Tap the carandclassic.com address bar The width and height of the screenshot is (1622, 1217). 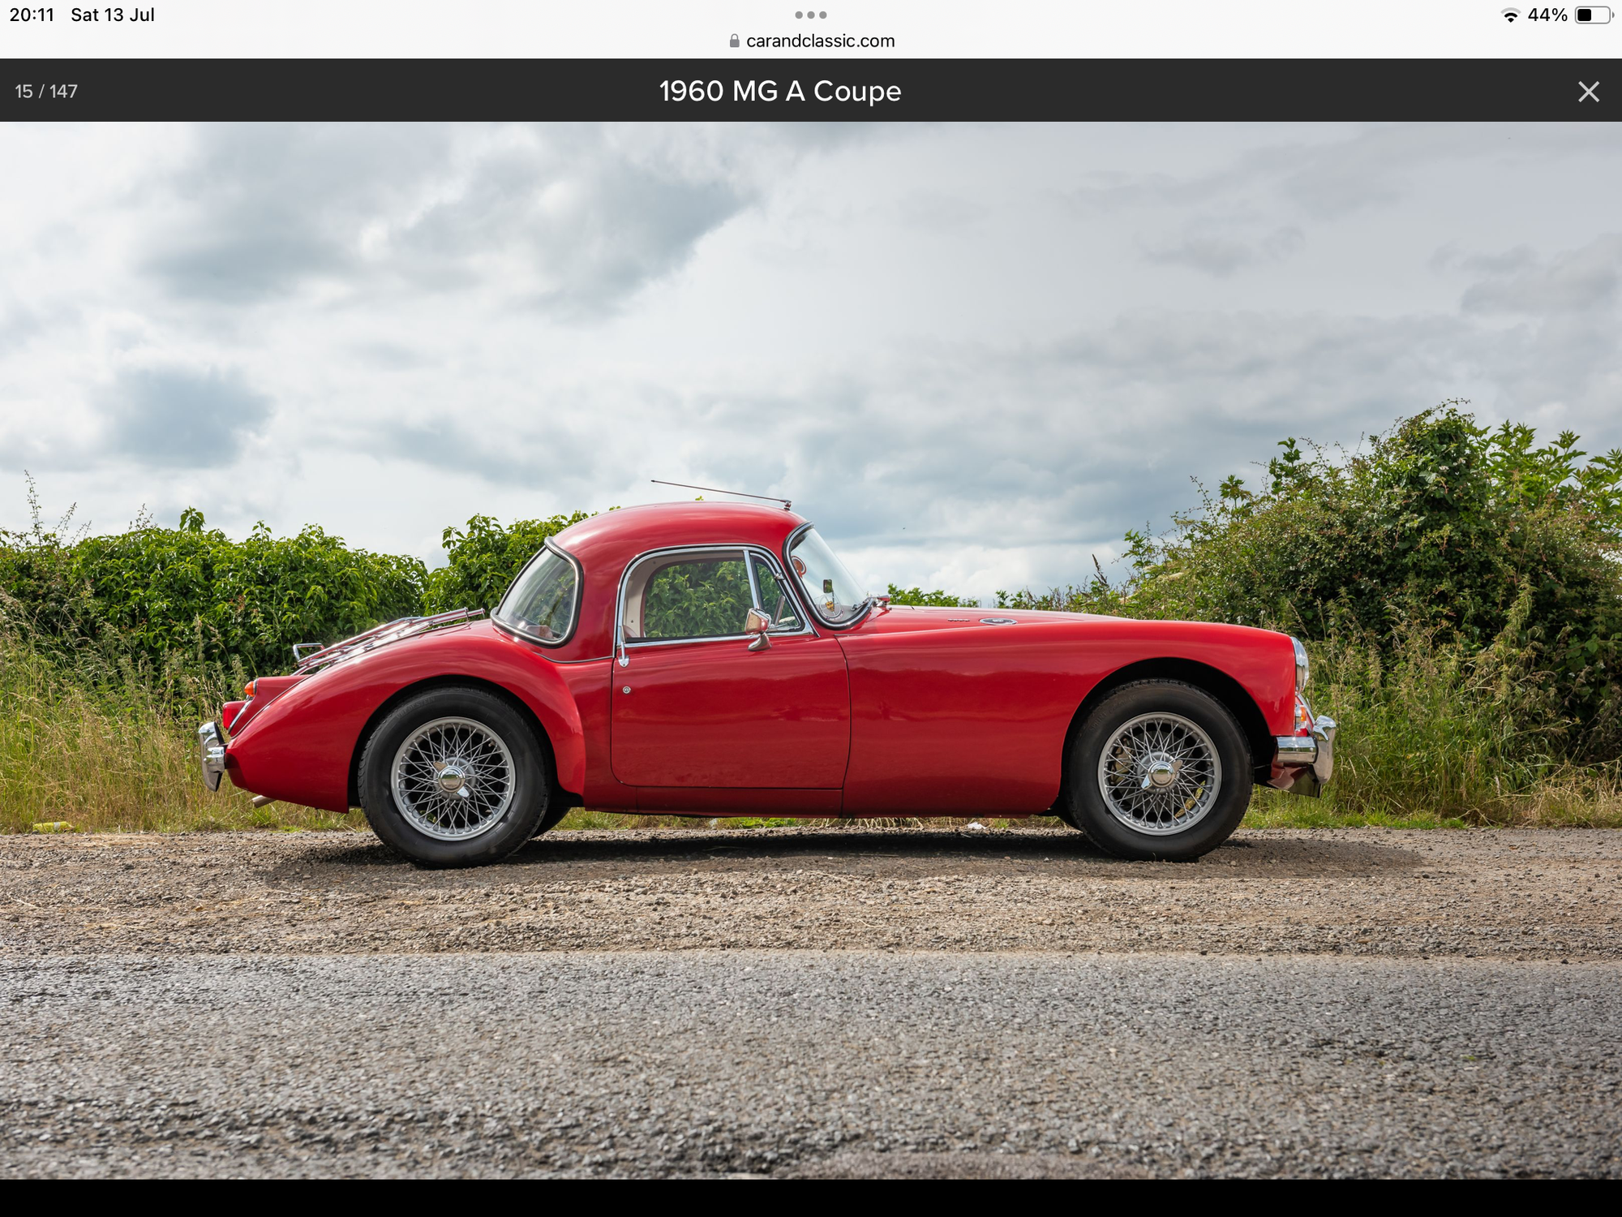coord(811,41)
